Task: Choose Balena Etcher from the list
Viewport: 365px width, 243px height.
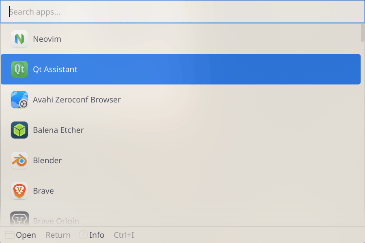Action: (180, 130)
